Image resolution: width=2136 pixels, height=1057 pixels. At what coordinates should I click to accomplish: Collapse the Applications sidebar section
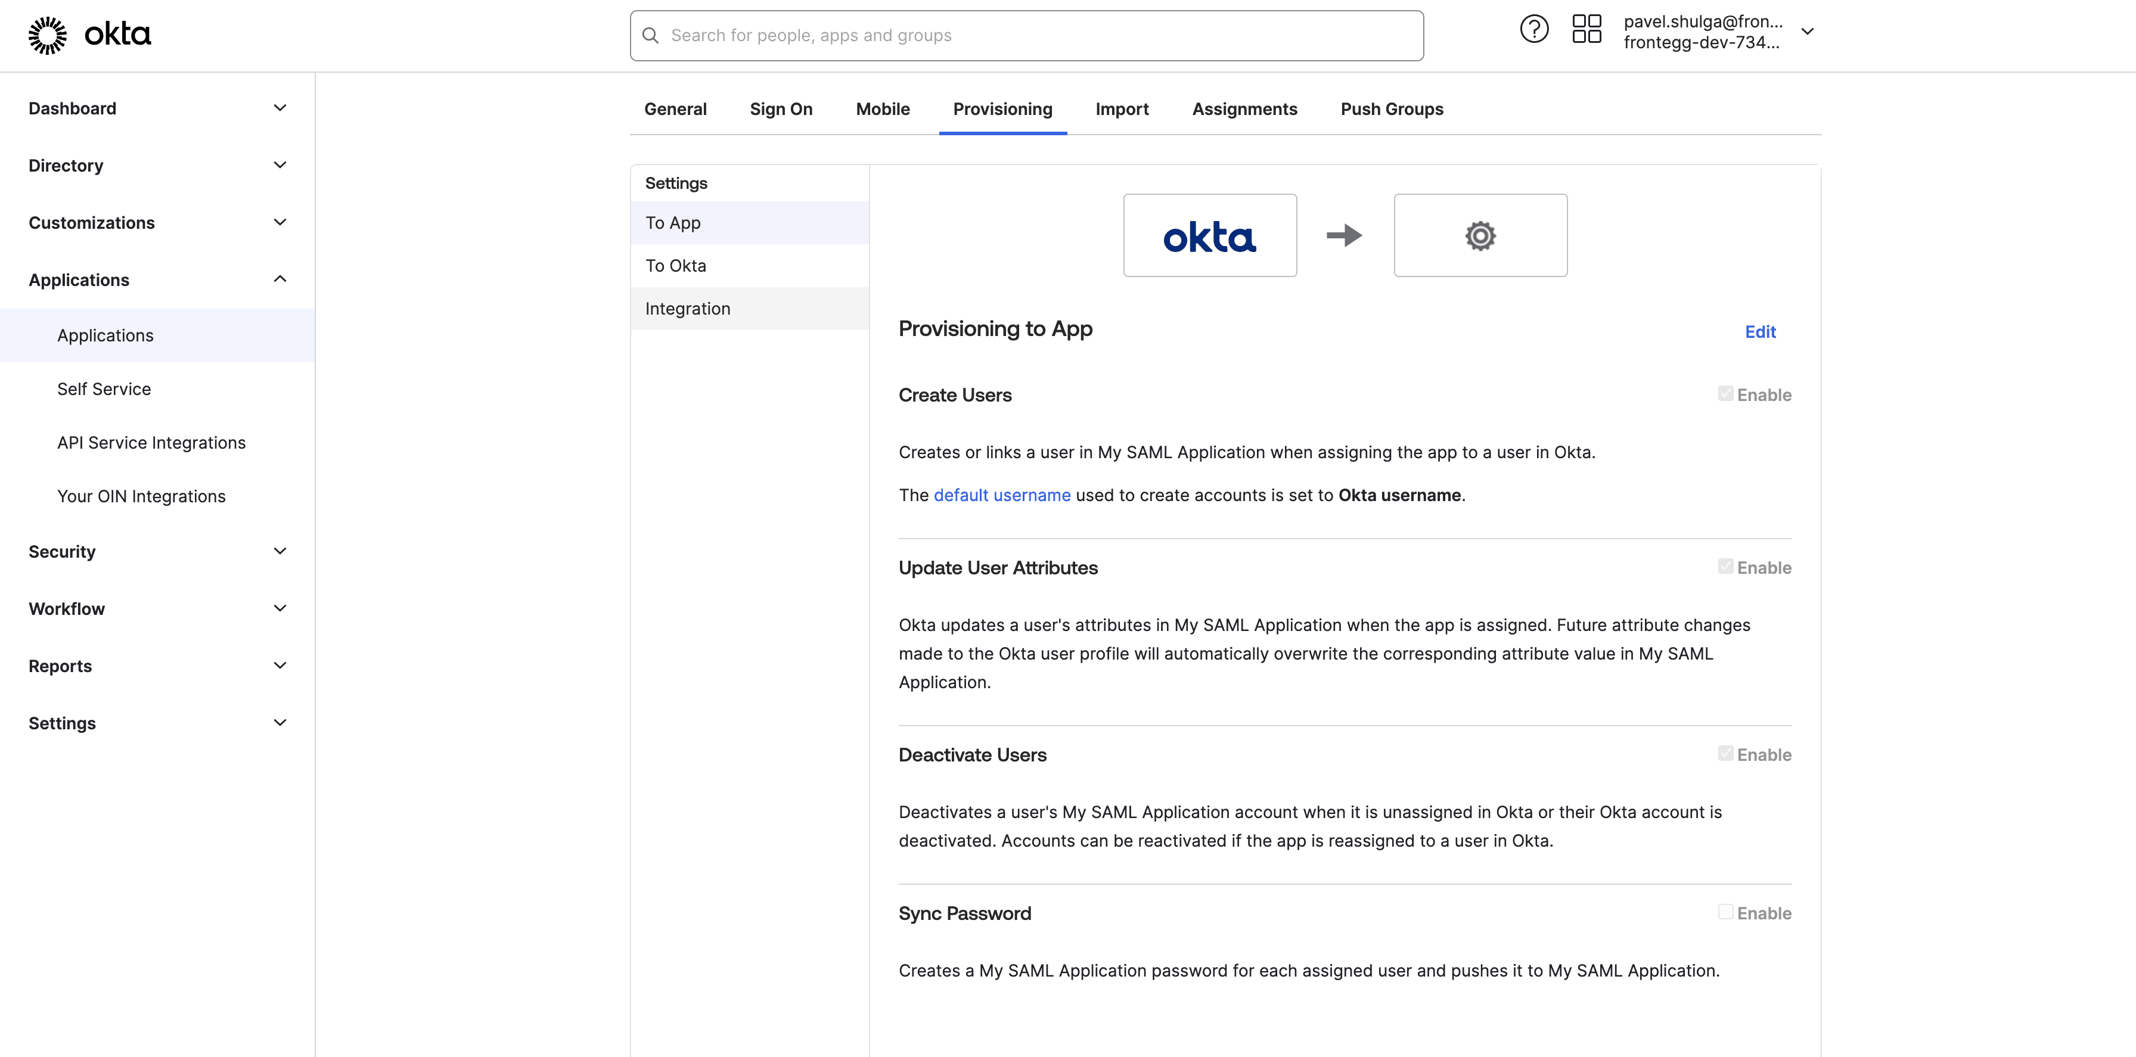coord(157,280)
